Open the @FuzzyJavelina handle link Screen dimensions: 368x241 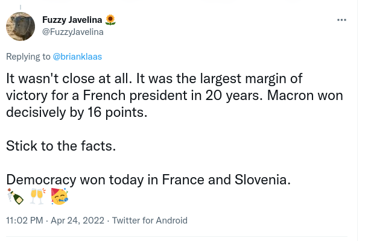[73, 32]
